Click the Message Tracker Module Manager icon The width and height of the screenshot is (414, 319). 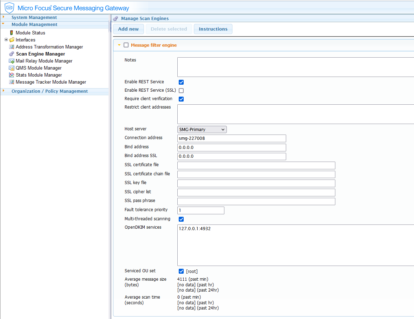click(x=12, y=82)
